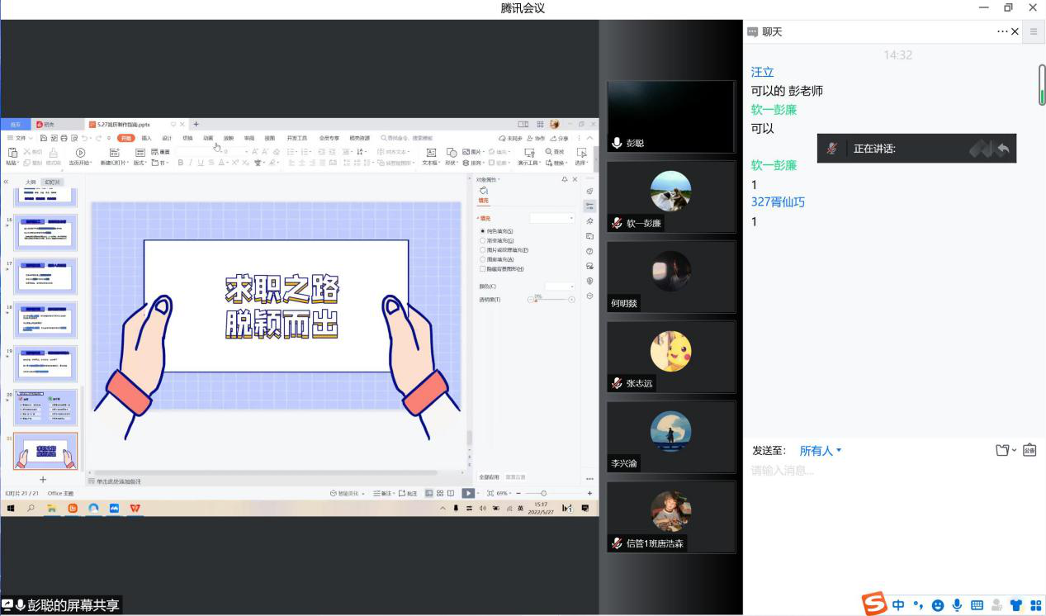Select 纯色填充 solid fill radio button
The width and height of the screenshot is (1046, 616).
pos(483,231)
